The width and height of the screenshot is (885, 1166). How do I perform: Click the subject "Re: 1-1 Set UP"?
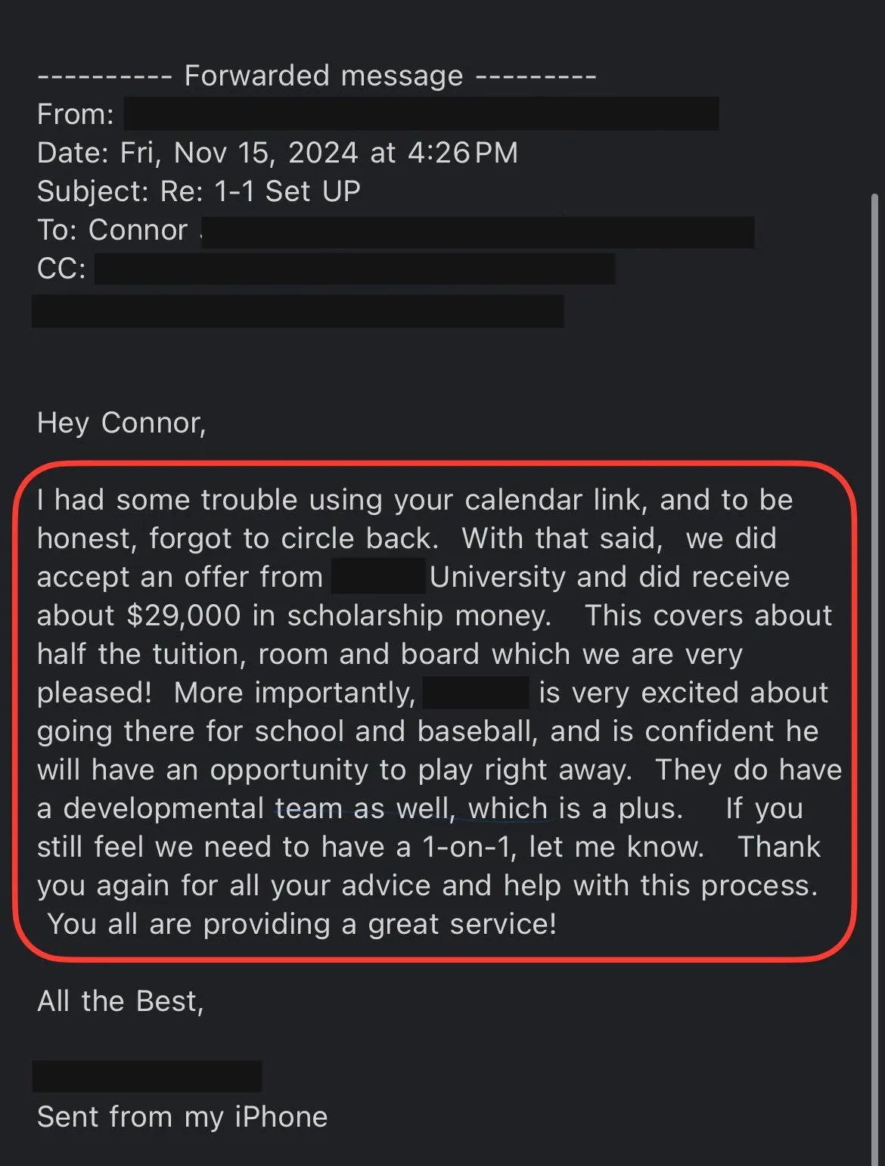[x=260, y=191]
